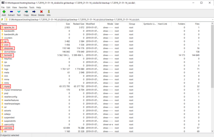Screen dimensions: 214x137
Task: Select the bandwidth folder icon
Action: (x=2, y=31)
